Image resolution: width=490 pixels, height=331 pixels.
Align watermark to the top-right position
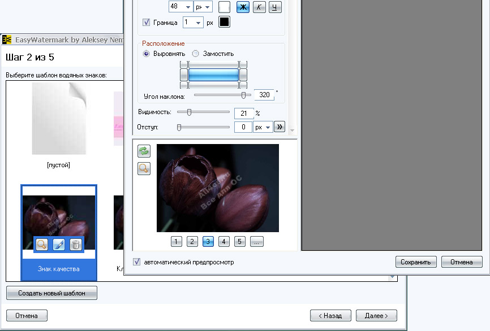pos(243,64)
